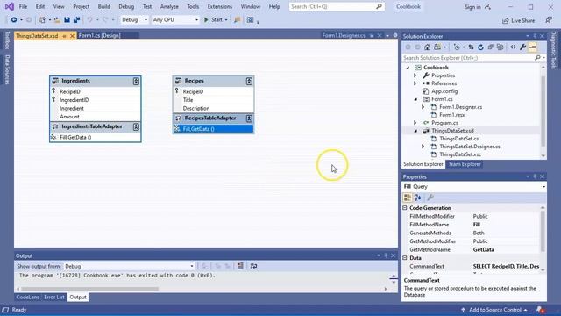Collapse the Recipes table header chevron
The image size is (561, 316).
(249, 82)
